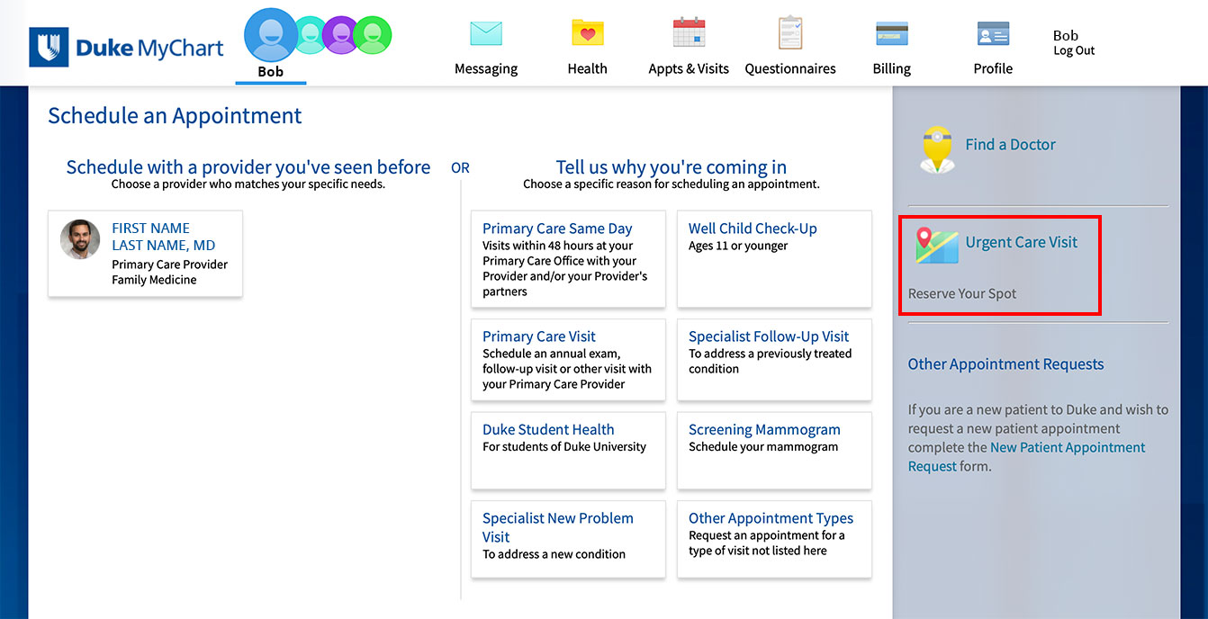Click the Schedule an Appointment heading
This screenshot has height=619, width=1208.
[175, 116]
